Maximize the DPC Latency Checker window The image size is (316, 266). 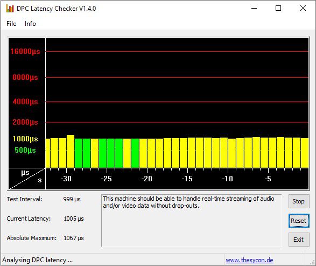(x=278, y=8)
